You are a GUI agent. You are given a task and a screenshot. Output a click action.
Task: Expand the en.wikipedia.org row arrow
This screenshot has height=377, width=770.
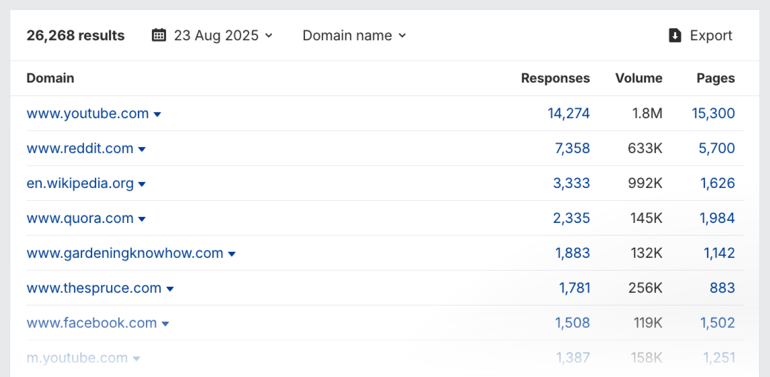pyautogui.click(x=142, y=184)
